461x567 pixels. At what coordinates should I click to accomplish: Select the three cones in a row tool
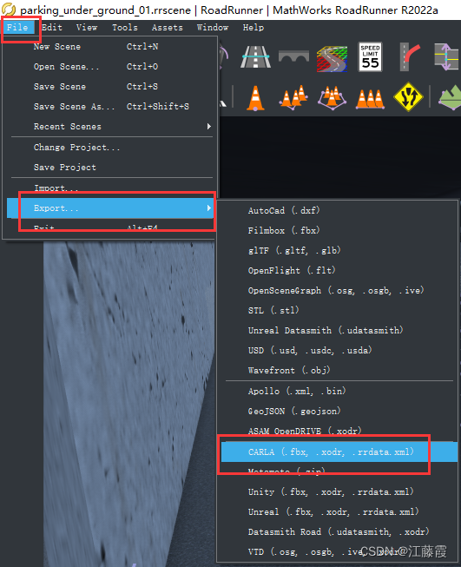click(x=370, y=98)
